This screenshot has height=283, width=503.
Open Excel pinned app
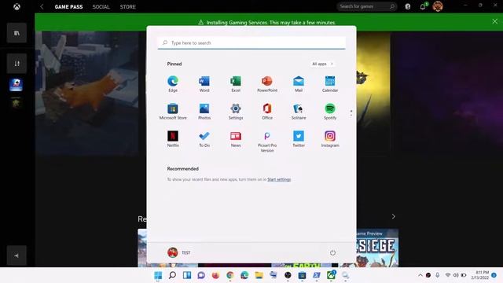(x=236, y=84)
